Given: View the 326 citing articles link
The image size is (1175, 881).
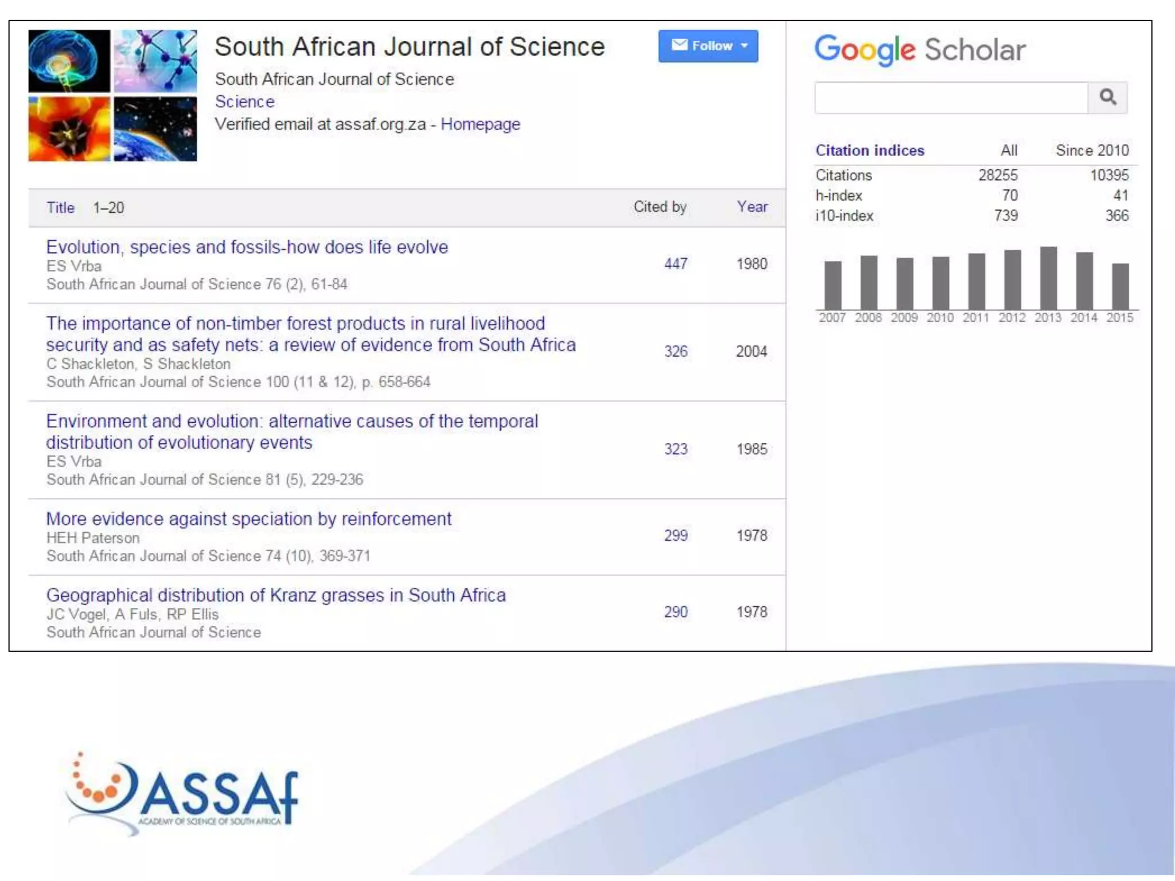Looking at the screenshot, I should (x=675, y=352).
